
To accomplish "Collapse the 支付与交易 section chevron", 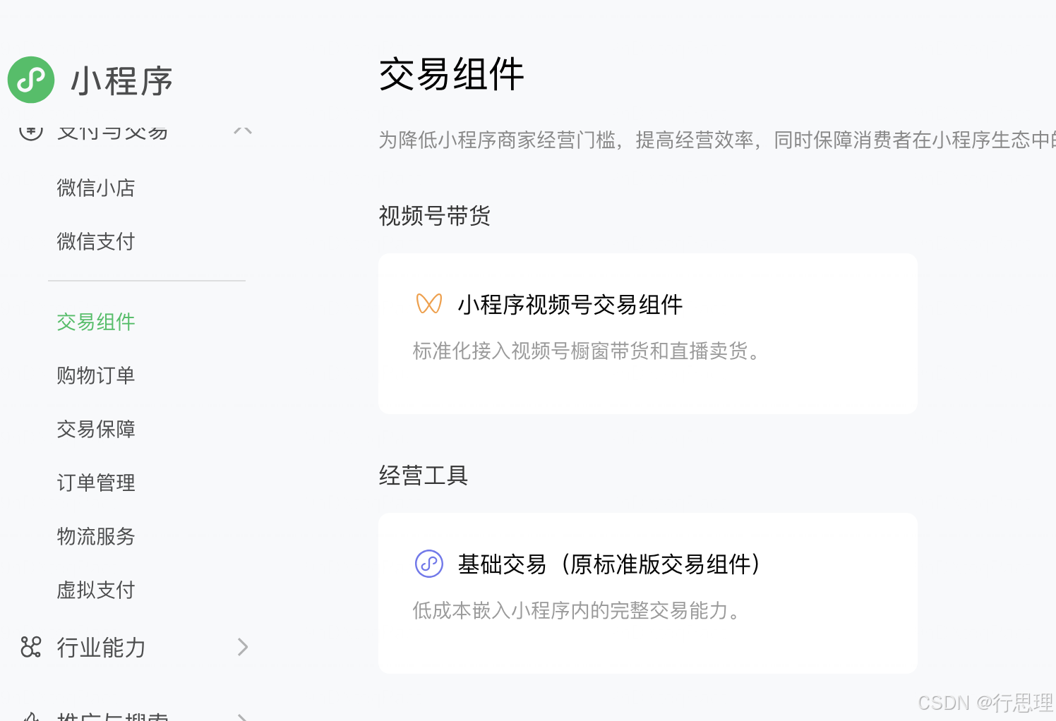I will point(243,131).
